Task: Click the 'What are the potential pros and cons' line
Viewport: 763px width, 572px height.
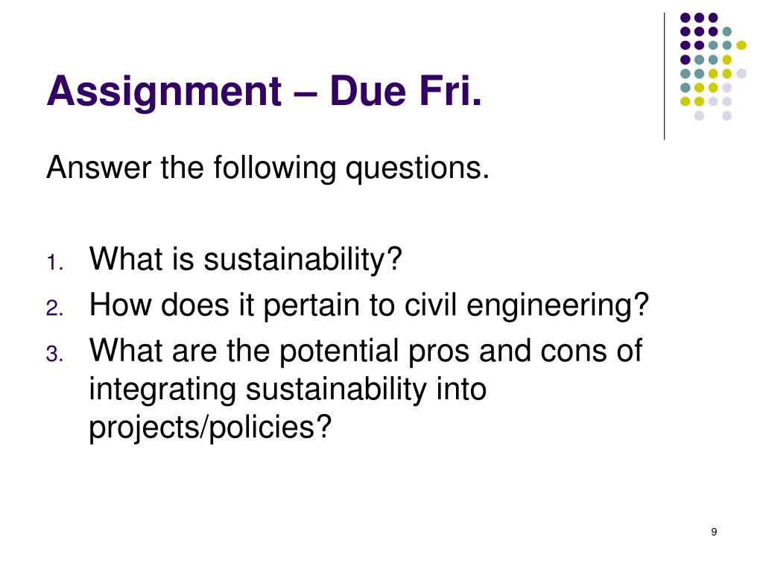Action: click(365, 350)
